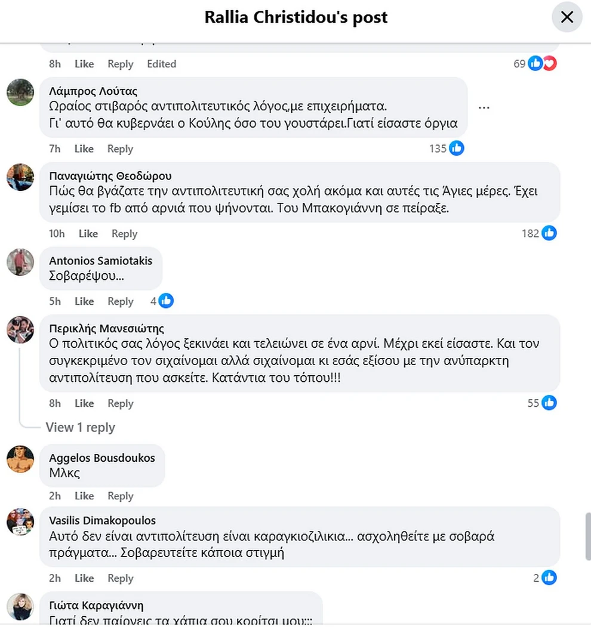Reply to Vasilis Dimakopoulos's comment

coord(121,579)
